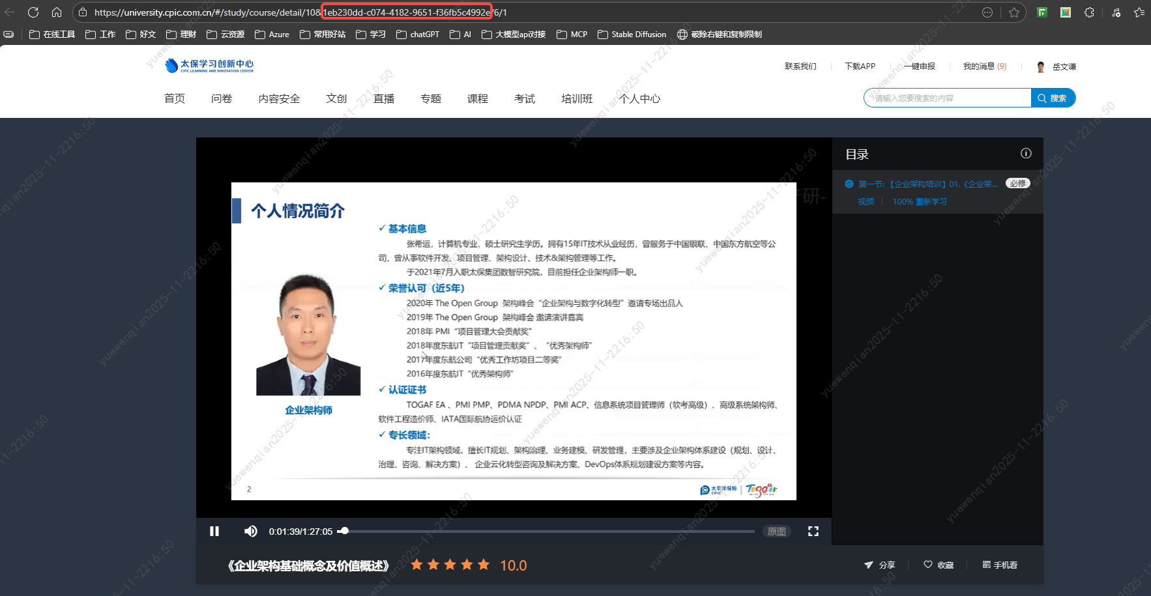This screenshot has width=1151, height=596.
Task: Click the 太保学习创新中心 logo
Action: (208, 65)
